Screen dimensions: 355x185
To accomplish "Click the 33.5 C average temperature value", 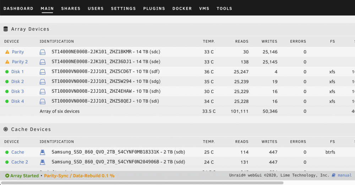I will pos(209,111).
